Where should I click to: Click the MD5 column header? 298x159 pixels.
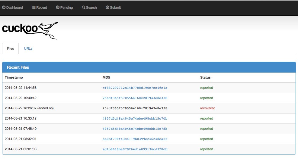click(x=106, y=77)
